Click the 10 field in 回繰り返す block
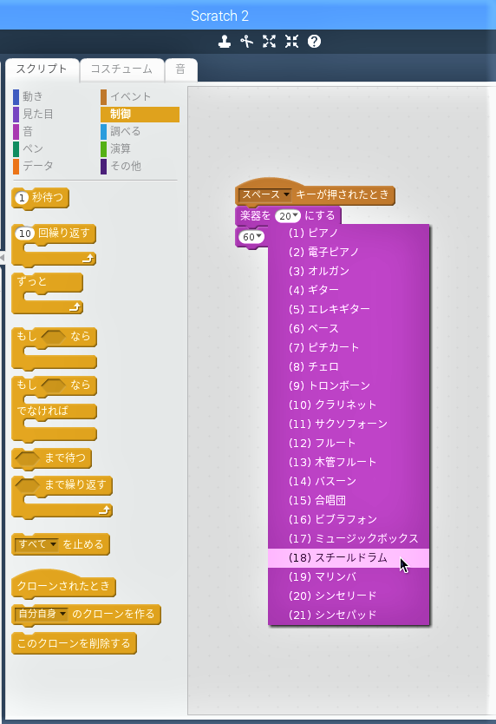 point(25,234)
